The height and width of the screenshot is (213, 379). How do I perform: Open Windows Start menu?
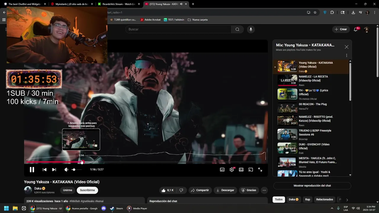pyautogui.click(x=6, y=208)
